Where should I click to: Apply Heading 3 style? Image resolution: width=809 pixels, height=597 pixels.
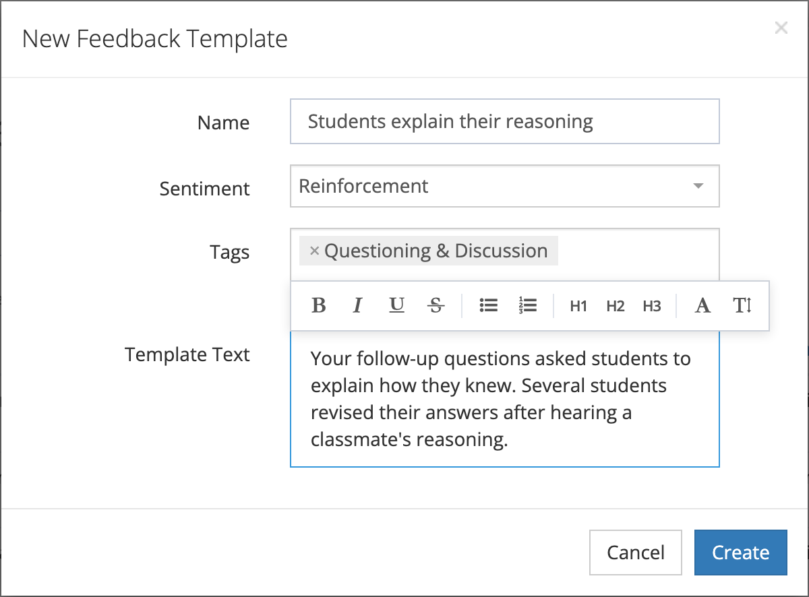(x=652, y=307)
